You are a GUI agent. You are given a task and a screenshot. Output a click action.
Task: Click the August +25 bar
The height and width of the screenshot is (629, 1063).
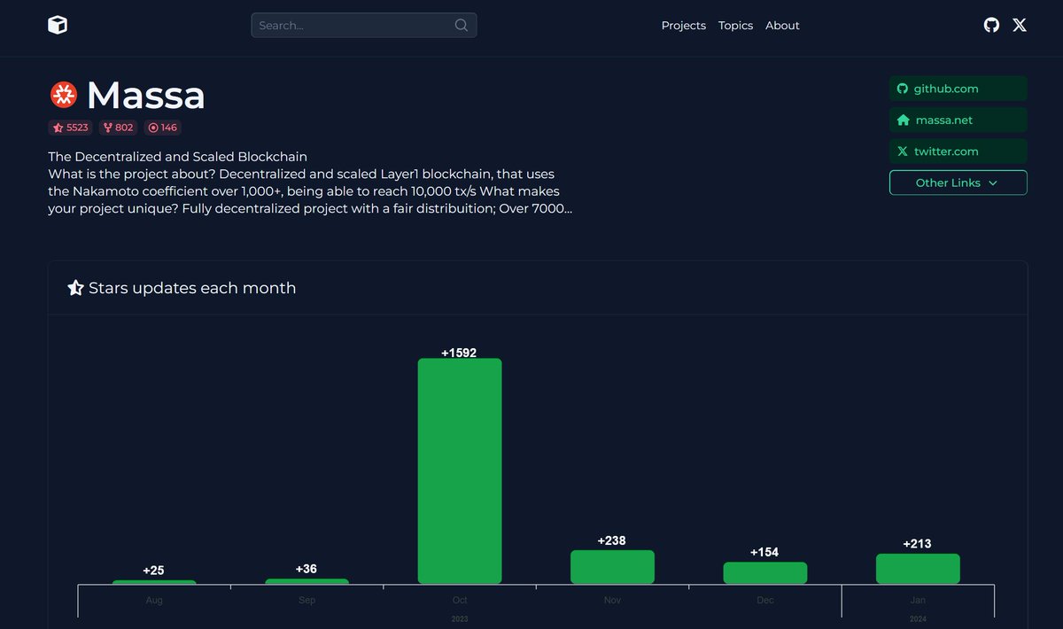coord(154,582)
